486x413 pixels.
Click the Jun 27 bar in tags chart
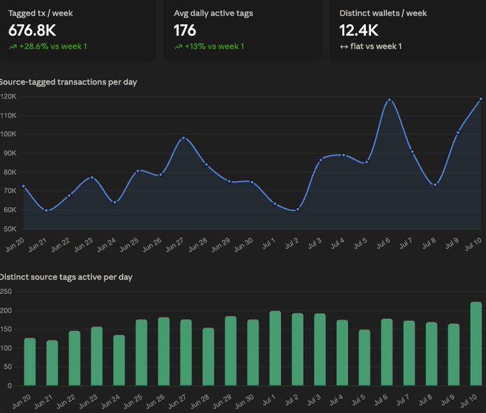(186, 352)
